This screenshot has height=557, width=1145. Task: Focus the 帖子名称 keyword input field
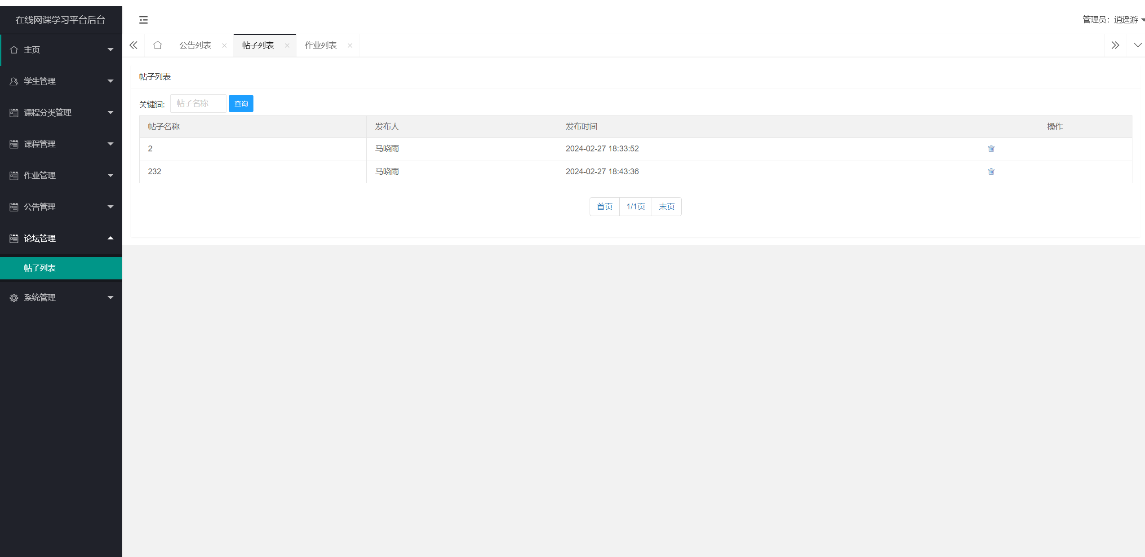click(198, 104)
